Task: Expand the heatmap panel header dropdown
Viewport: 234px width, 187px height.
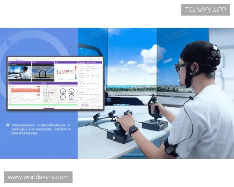Action: tap(76, 62)
